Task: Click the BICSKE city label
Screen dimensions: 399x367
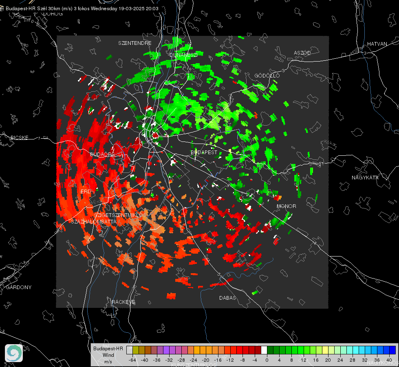Action: [x=19, y=137]
